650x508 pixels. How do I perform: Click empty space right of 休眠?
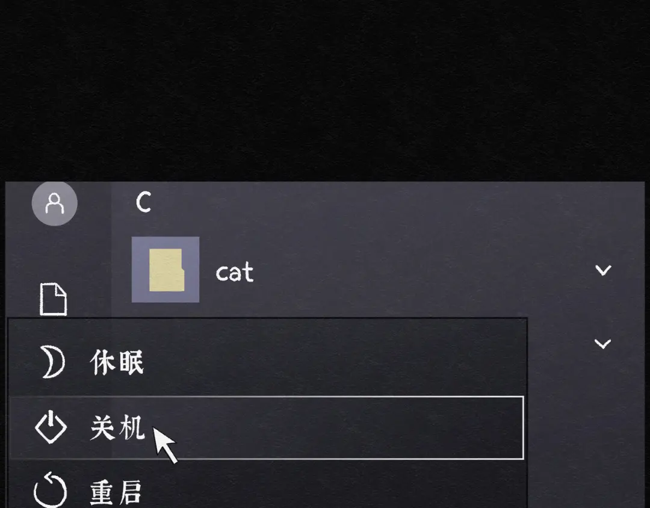(x=332, y=362)
